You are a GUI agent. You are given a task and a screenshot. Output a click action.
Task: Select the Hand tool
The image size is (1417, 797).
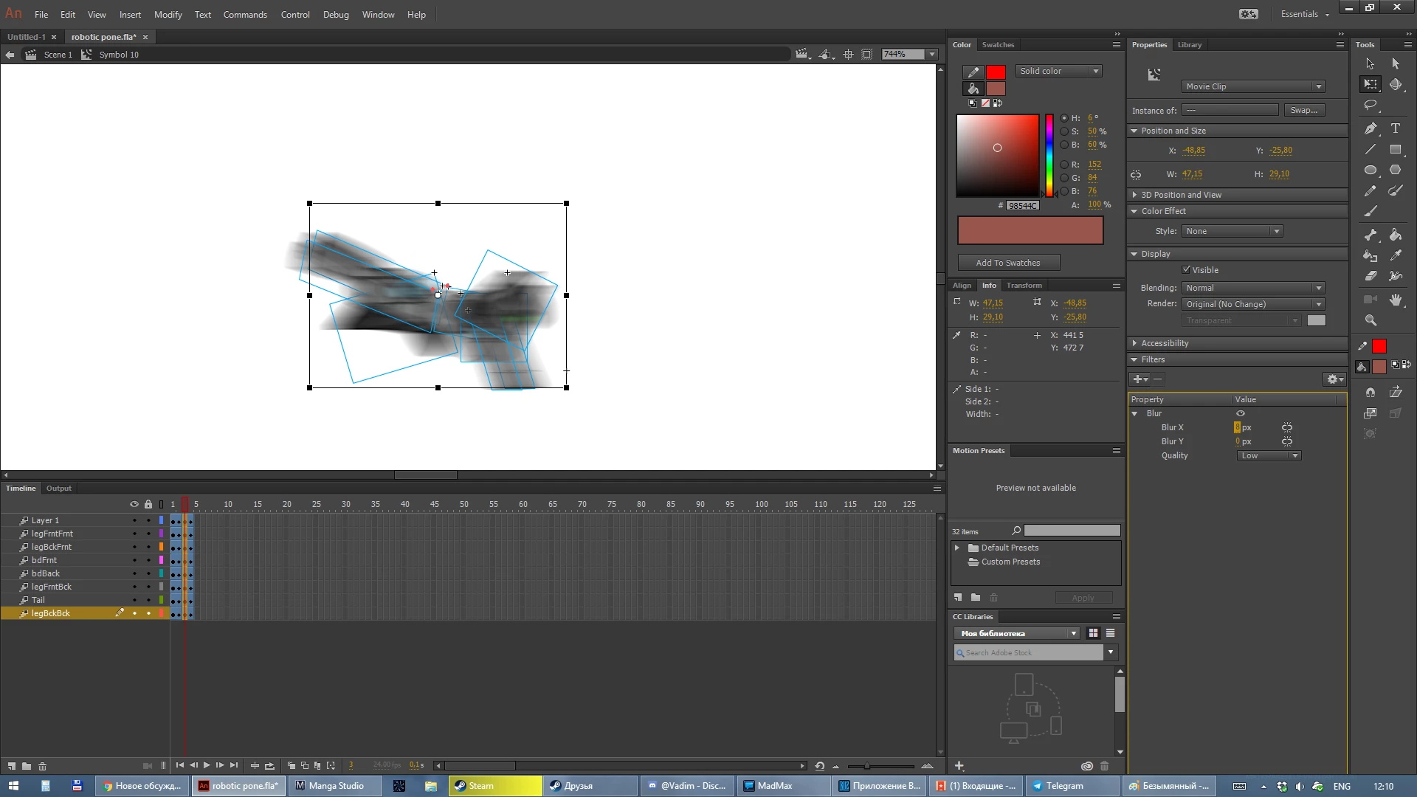(x=1395, y=300)
